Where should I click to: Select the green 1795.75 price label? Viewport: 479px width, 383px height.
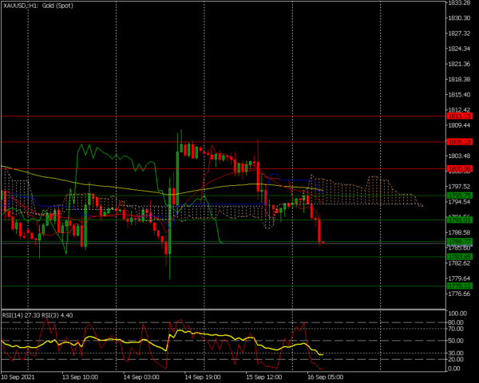[460, 195]
